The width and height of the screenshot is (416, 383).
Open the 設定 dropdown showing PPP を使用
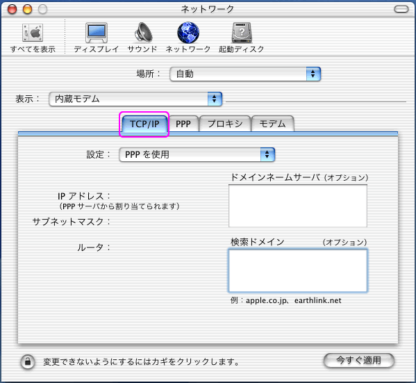tap(197, 154)
